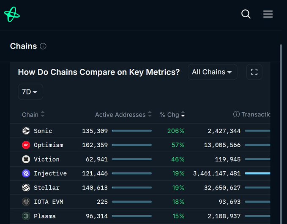Open the Stellar chain row
The image size is (287, 224).
pos(140,188)
